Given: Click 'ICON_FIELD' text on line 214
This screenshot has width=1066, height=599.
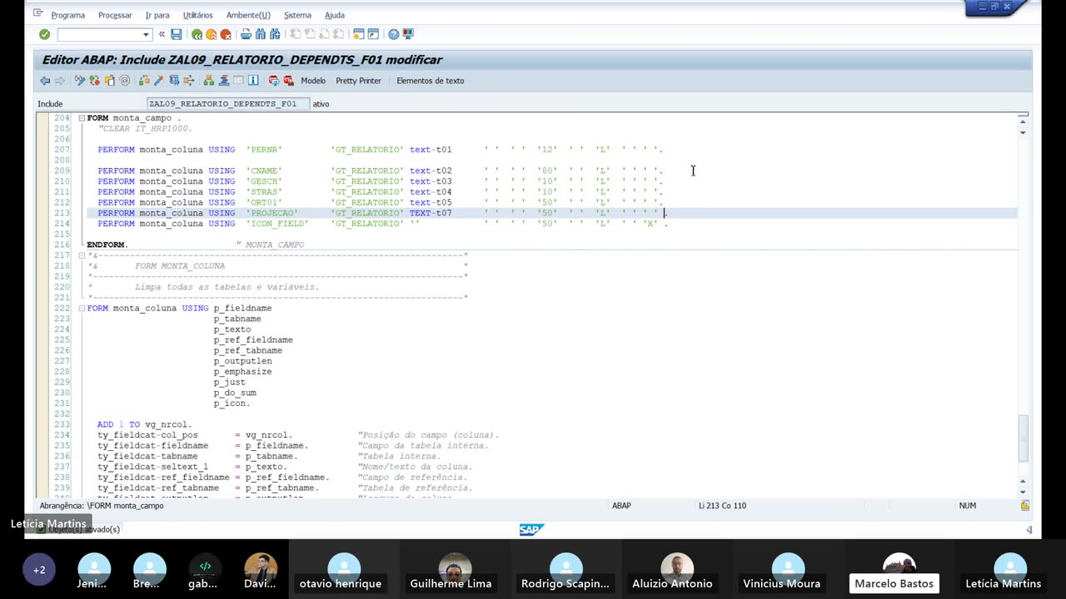Looking at the screenshot, I should (277, 224).
